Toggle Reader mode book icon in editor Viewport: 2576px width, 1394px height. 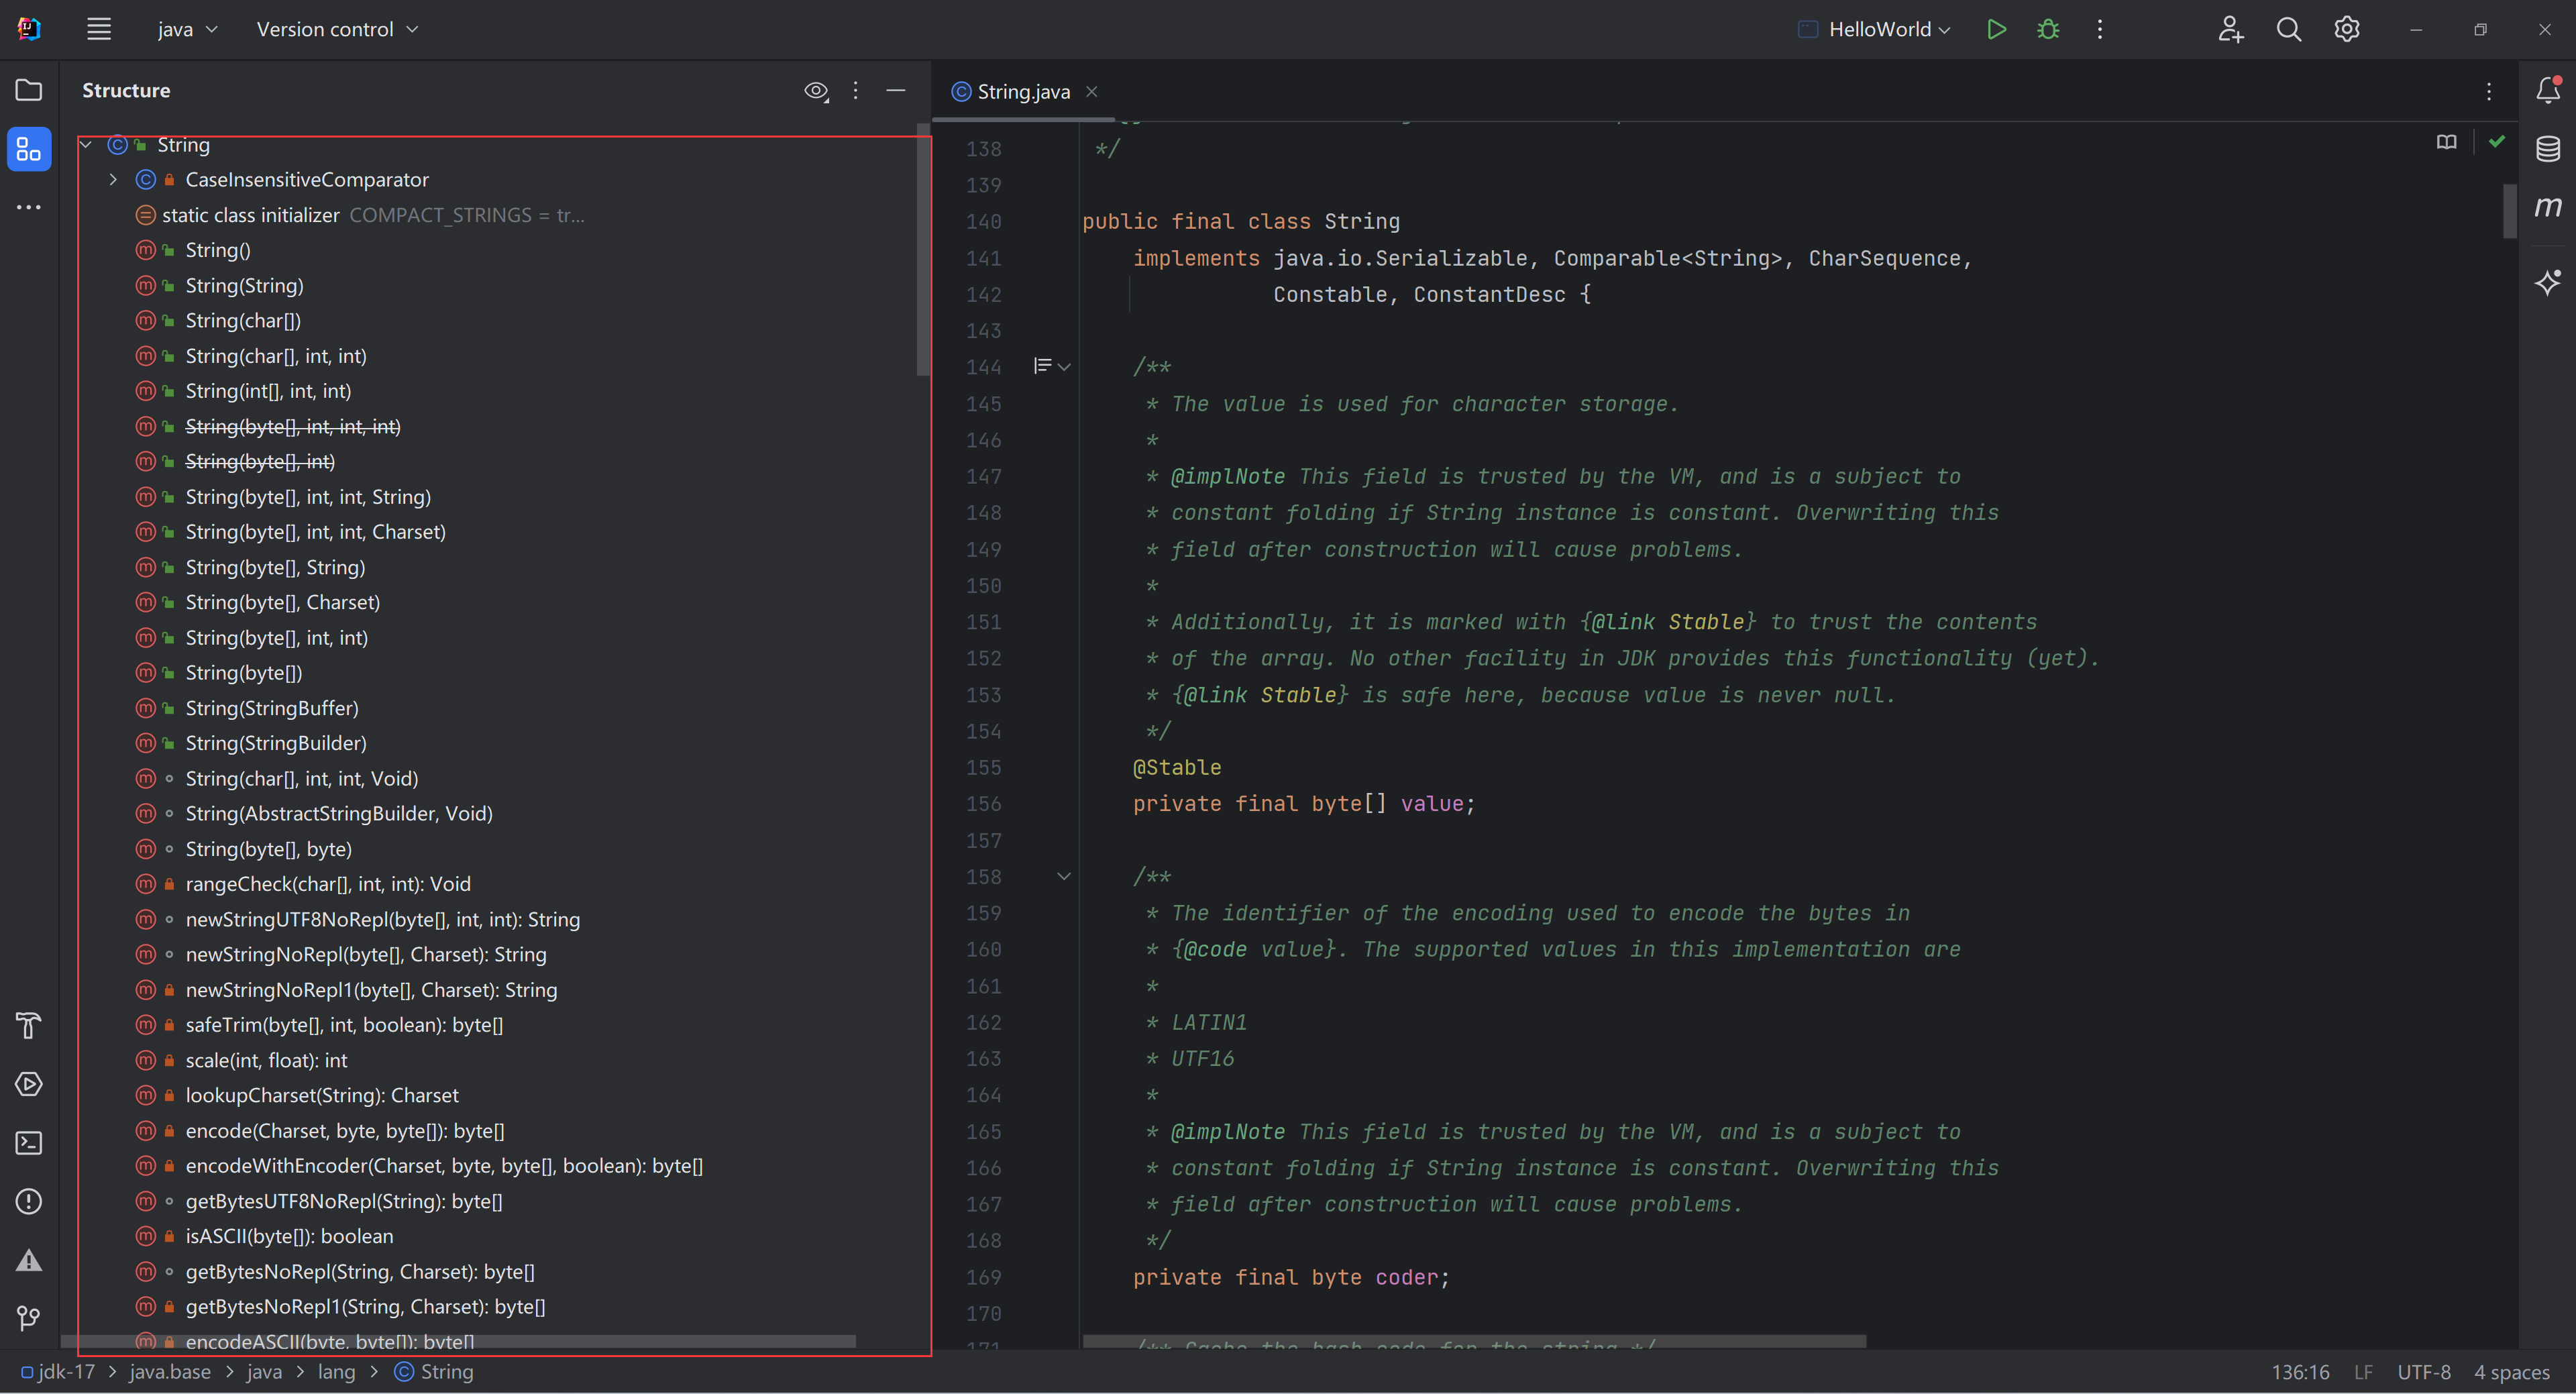click(x=2446, y=142)
